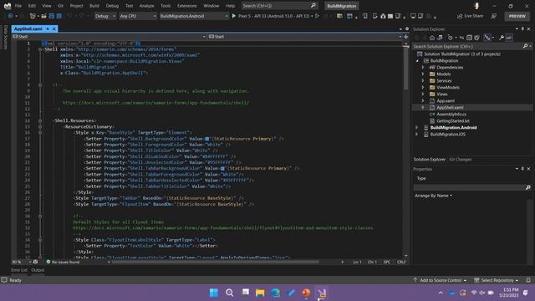Click the taskbar Search magnifier icon
This screenshot has height=301, width=535.
pyautogui.click(x=229, y=293)
